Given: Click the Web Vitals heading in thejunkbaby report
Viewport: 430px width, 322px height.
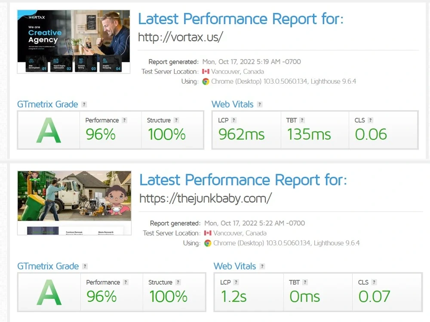Looking at the screenshot, I should point(235,266).
